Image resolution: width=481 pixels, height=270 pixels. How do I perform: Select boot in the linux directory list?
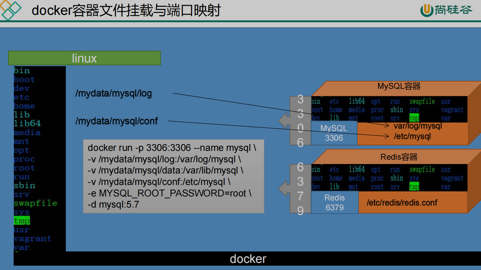tap(24, 80)
